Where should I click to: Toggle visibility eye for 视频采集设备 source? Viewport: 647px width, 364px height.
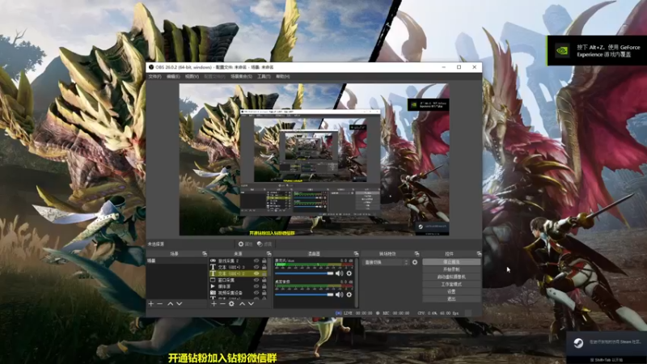256,293
